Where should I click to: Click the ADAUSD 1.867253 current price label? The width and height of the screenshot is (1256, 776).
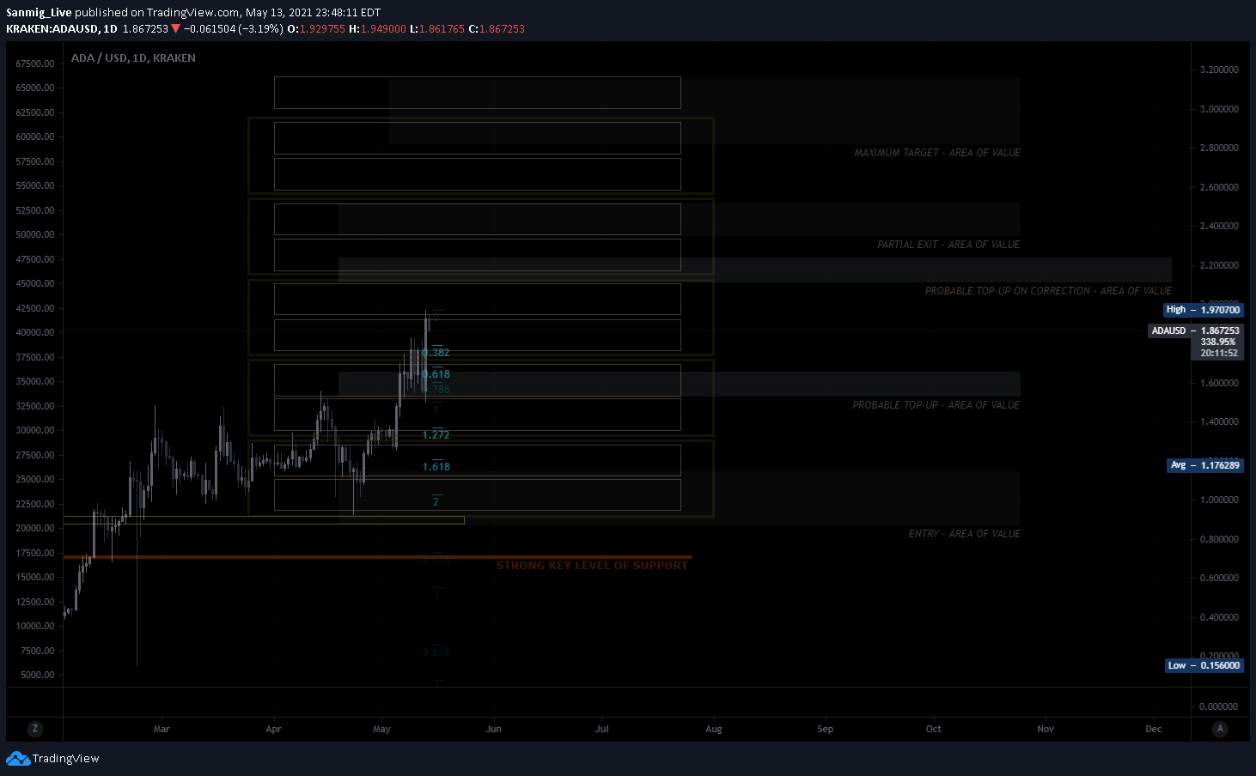(1196, 330)
